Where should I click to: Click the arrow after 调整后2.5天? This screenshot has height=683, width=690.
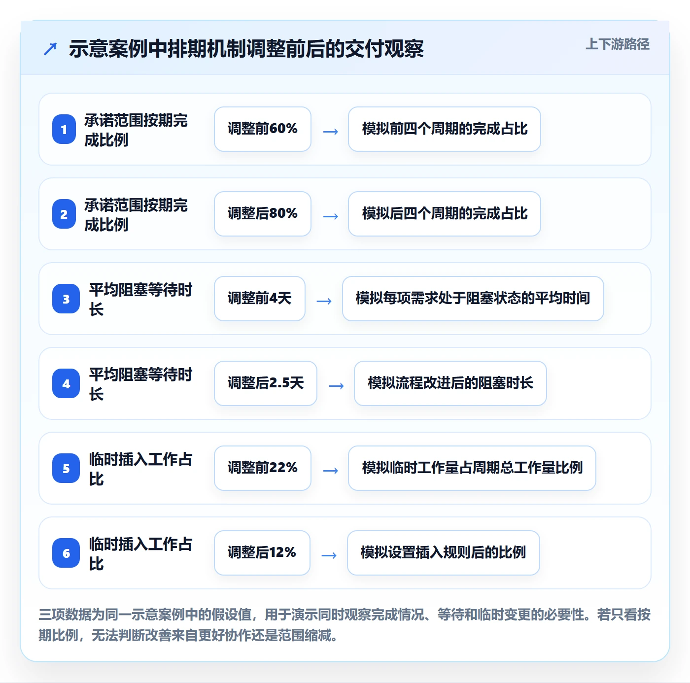336,386
